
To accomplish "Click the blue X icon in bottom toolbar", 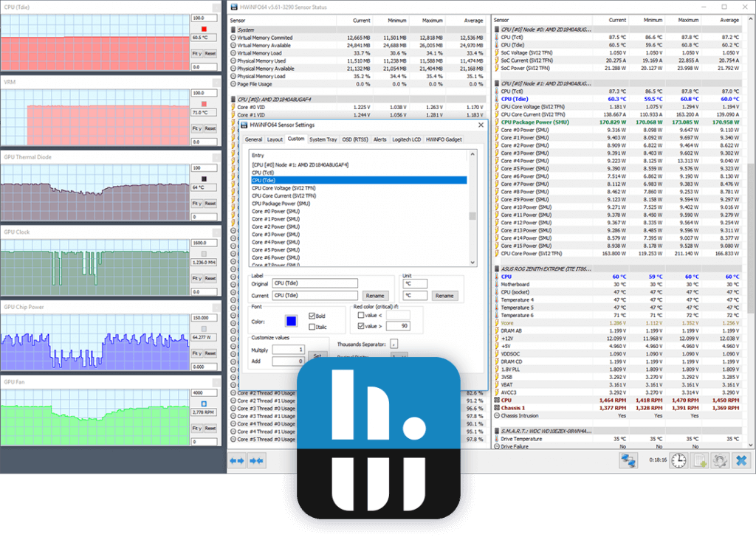I will pos(741,460).
